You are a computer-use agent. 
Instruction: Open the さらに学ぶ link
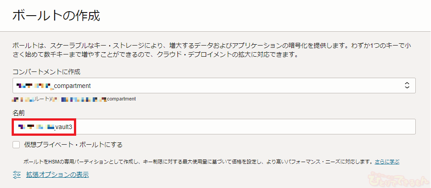[387, 161]
